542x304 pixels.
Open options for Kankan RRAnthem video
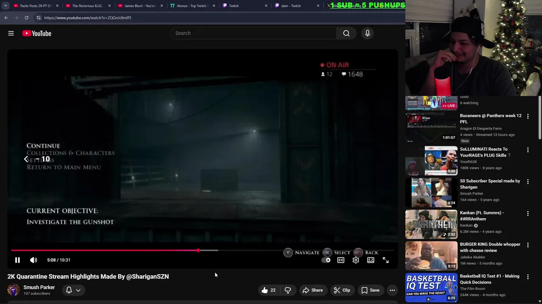528,214
